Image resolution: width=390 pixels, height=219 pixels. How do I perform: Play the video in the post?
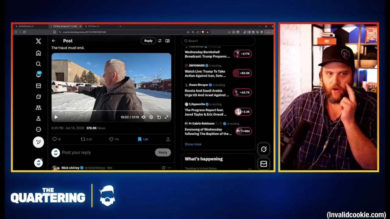[56, 117]
